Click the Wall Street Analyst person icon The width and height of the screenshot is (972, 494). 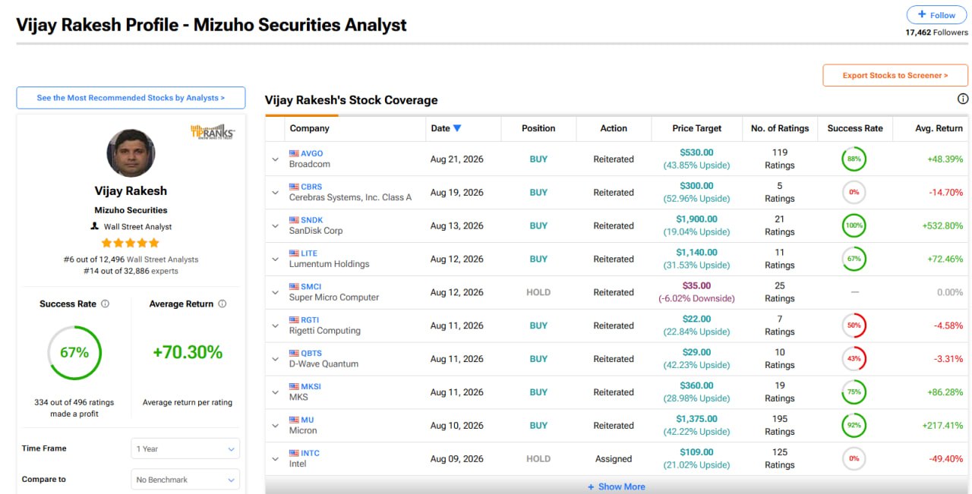94,226
